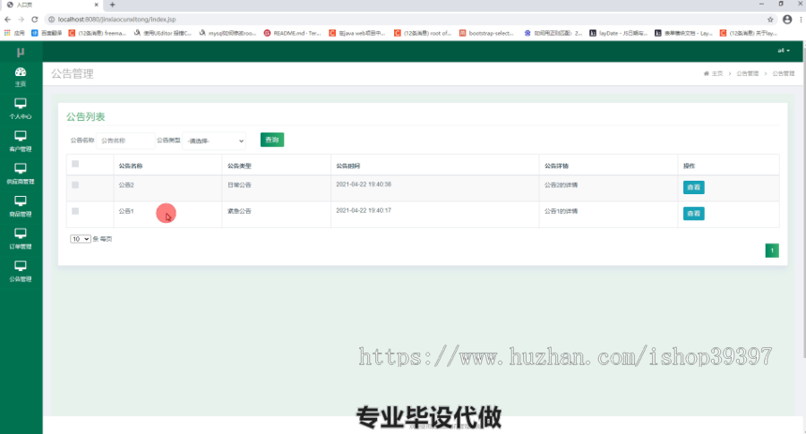
Task: Open 公告管理 in the sidebar
Action: [x=21, y=270]
